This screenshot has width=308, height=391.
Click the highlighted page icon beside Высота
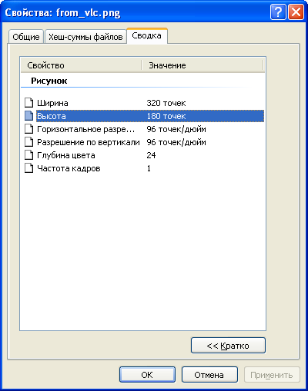point(28,116)
